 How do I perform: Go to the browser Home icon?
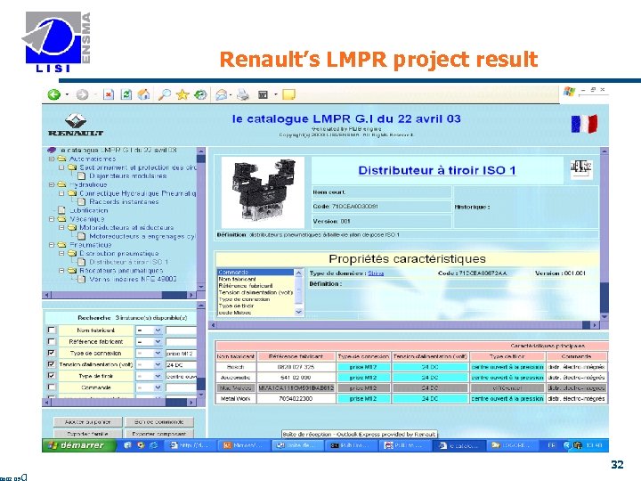tap(143, 95)
